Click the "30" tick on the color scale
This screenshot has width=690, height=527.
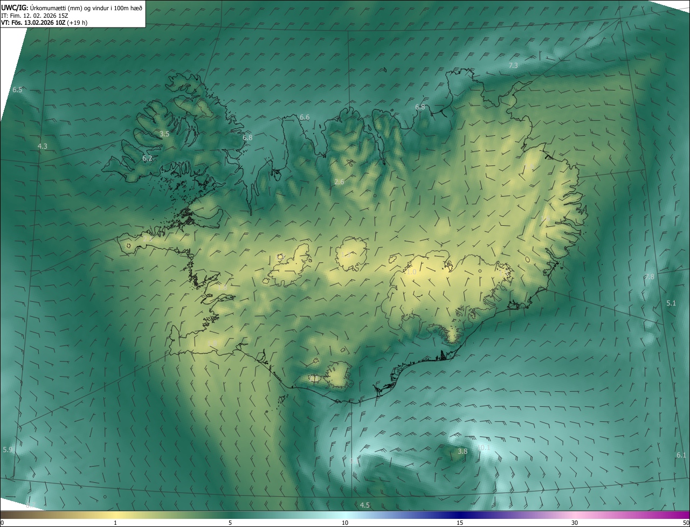(x=575, y=523)
